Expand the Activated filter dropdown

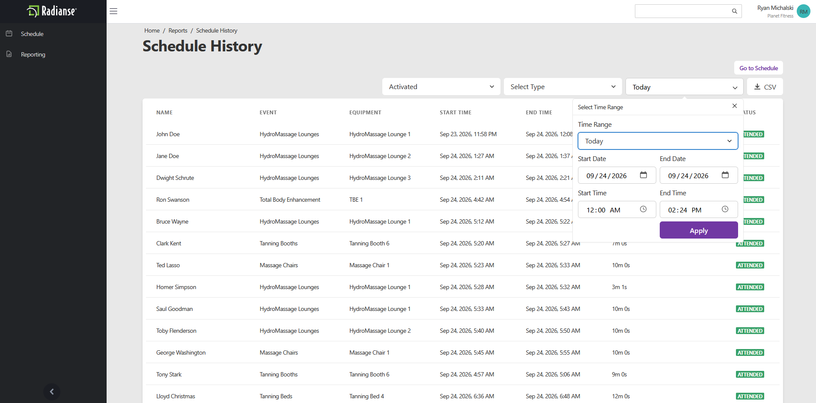tap(441, 87)
